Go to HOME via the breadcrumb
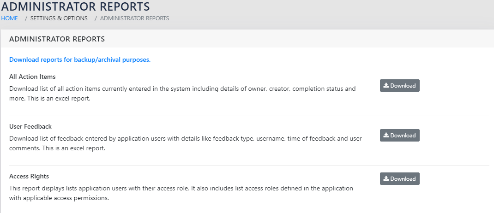494x213 pixels. point(10,18)
